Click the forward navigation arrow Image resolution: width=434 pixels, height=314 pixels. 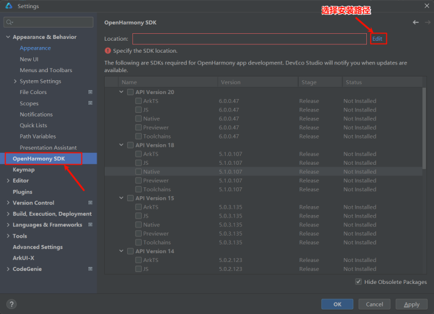point(428,23)
